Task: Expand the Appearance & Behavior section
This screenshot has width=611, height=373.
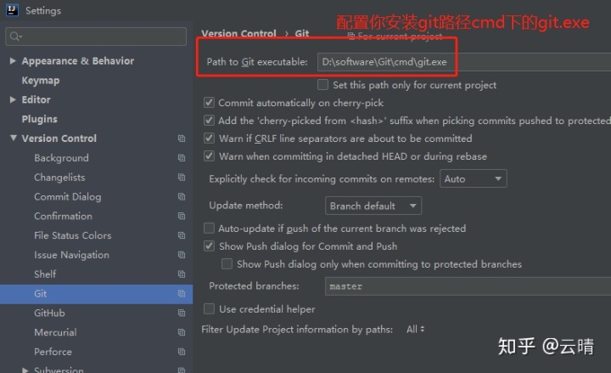Action: coord(13,61)
